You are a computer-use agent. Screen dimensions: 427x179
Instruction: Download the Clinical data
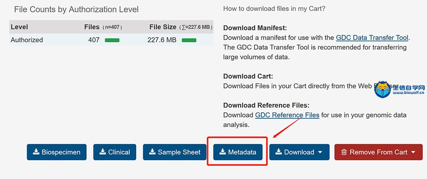tap(114, 152)
